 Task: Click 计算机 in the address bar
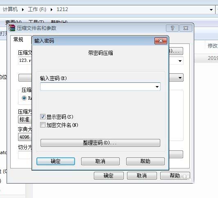10,9
